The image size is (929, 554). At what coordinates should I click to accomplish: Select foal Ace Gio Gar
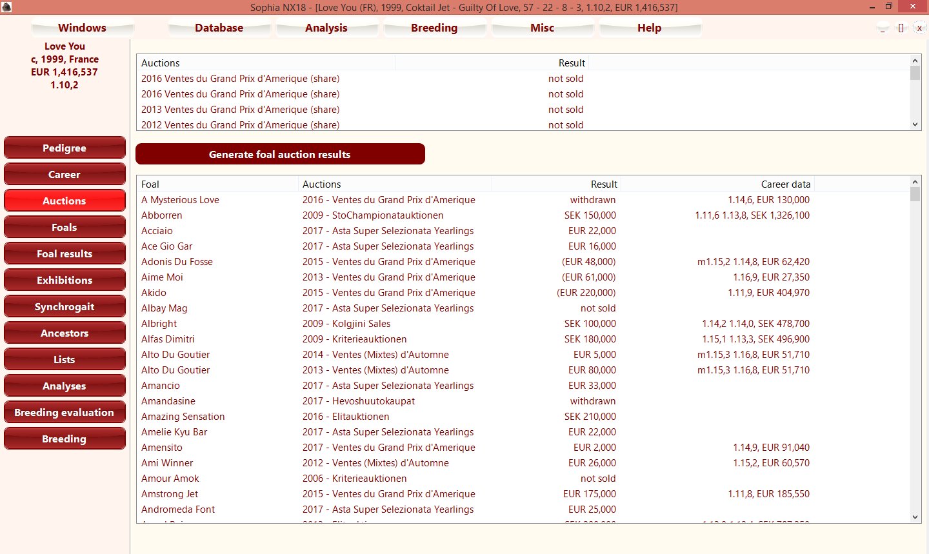coord(166,246)
